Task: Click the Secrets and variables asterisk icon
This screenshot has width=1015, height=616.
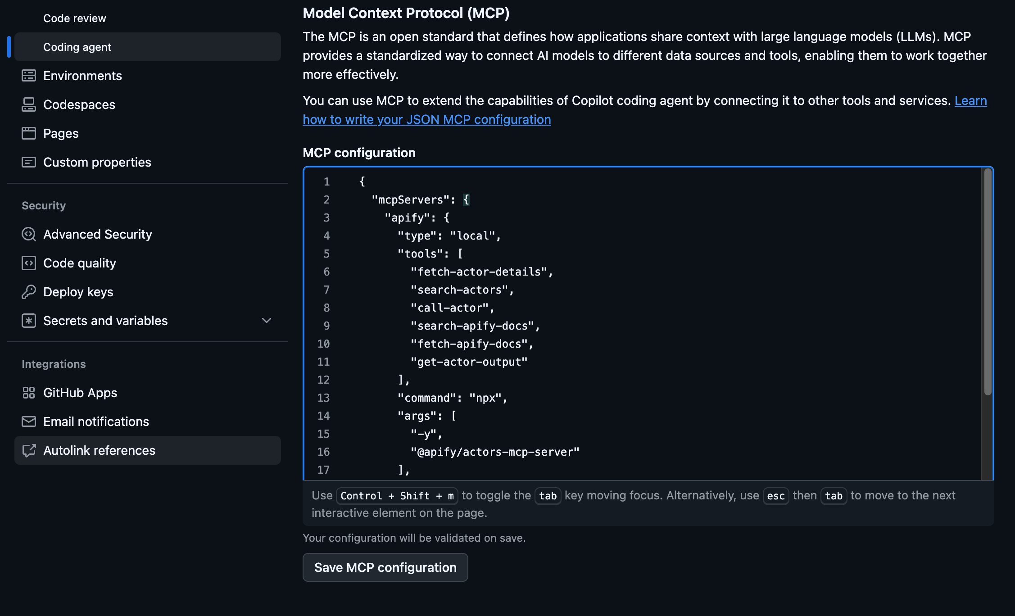Action: pos(29,321)
